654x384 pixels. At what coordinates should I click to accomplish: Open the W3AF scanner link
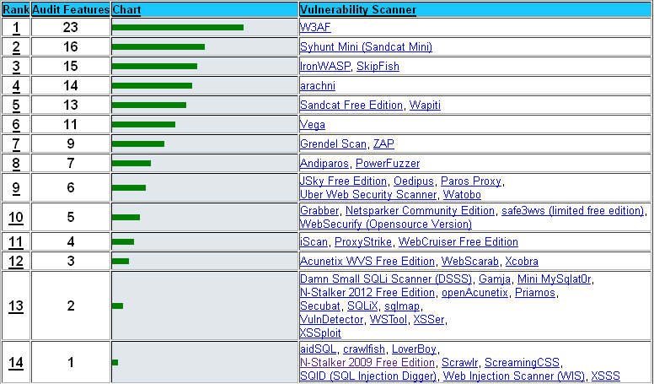click(x=315, y=27)
